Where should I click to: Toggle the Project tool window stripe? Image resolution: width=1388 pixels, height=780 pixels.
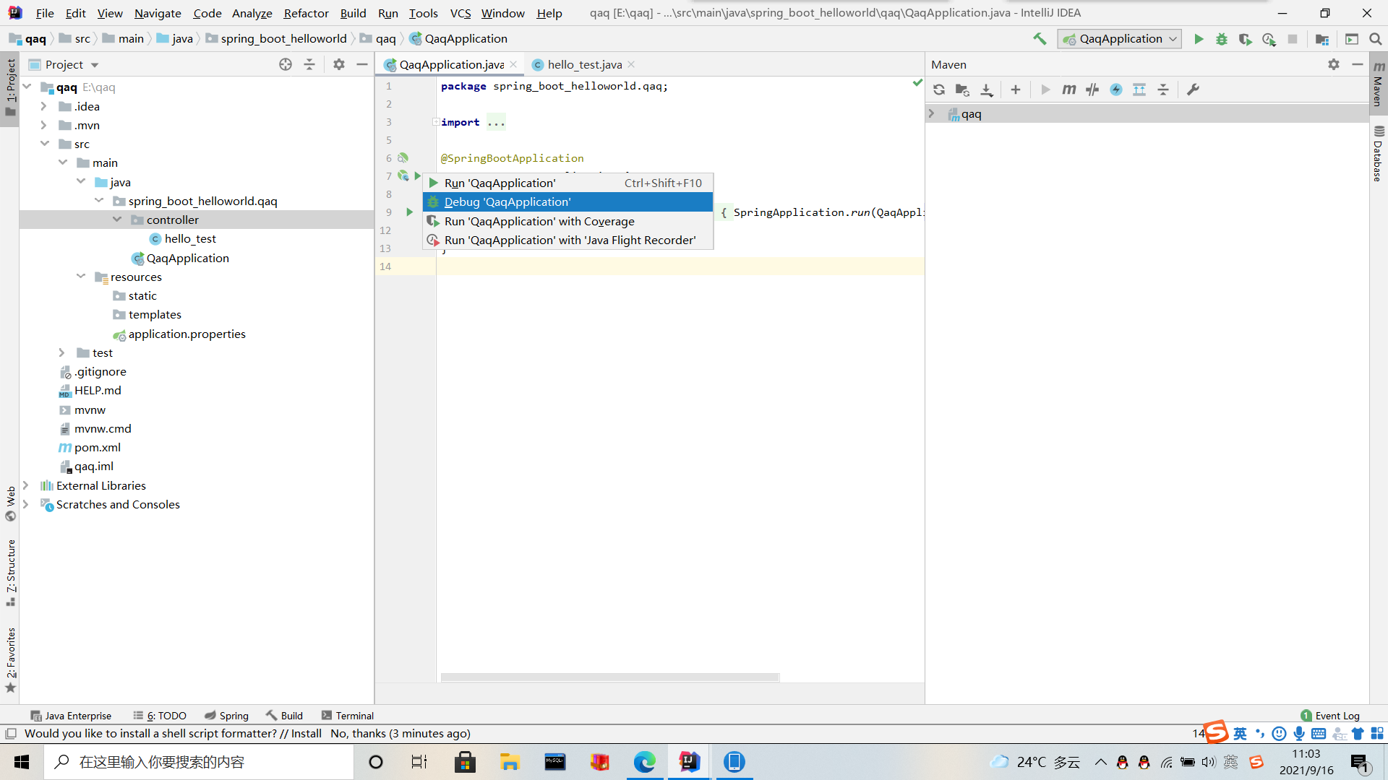click(10, 87)
